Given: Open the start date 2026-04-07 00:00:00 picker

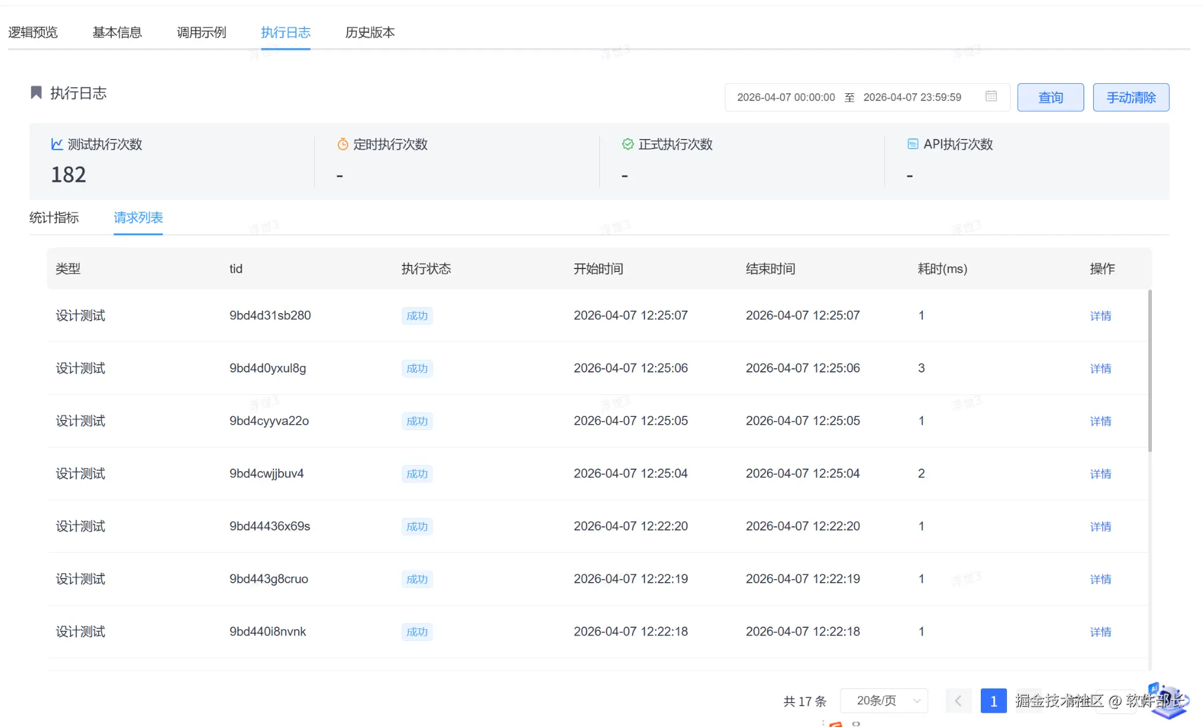Looking at the screenshot, I should click(785, 97).
